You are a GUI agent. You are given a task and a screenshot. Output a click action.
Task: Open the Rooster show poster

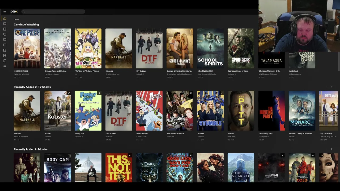coord(58,111)
